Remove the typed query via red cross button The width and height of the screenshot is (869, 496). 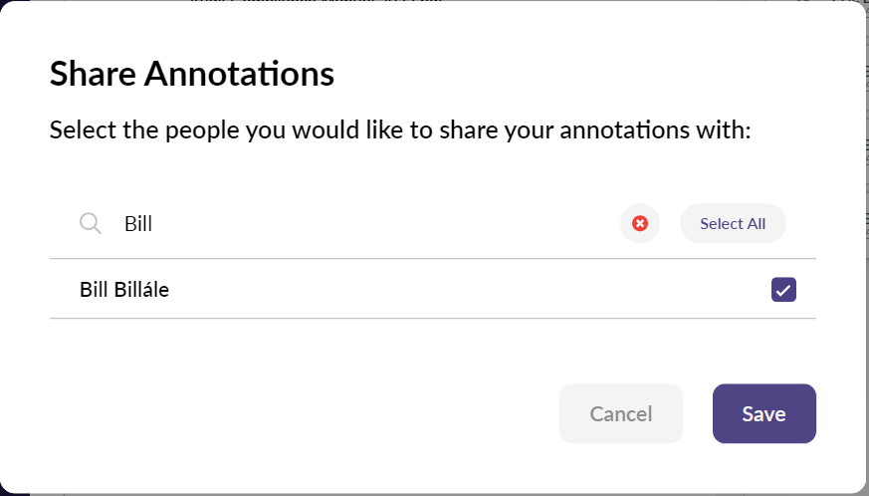(640, 223)
